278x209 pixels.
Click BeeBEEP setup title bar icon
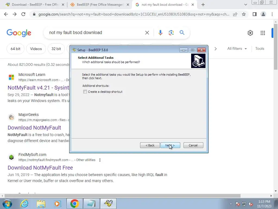tap(74, 50)
